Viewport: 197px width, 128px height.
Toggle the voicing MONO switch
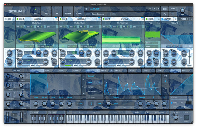coord(171,103)
